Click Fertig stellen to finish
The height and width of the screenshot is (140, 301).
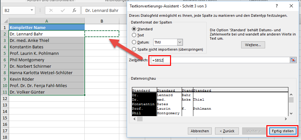click(282, 131)
